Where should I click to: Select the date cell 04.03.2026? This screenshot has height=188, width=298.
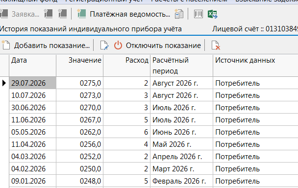click(x=32, y=157)
